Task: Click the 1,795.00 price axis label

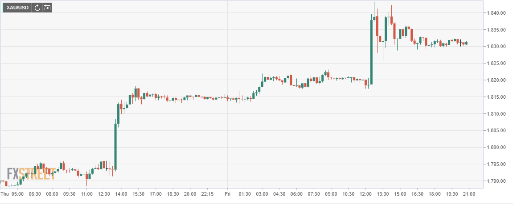Action: point(496,165)
